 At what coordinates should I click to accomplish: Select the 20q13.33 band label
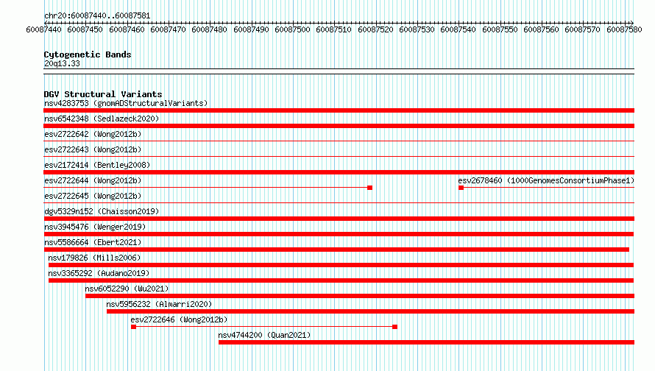point(62,63)
